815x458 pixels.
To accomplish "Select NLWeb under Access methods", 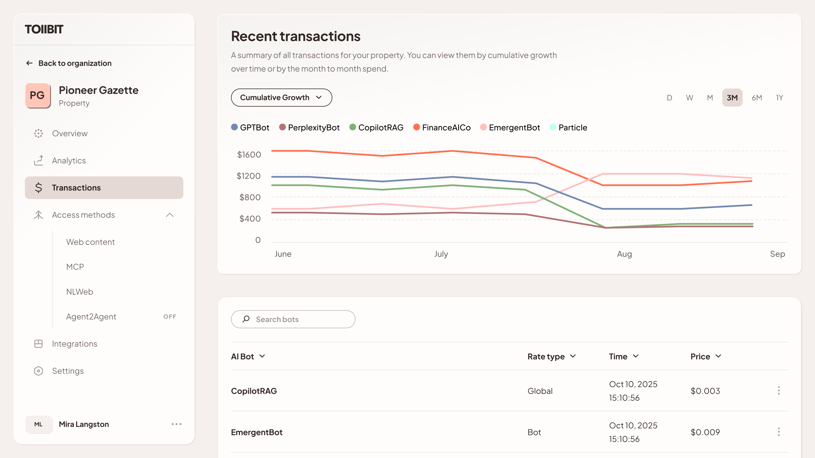I will (80, 291).
